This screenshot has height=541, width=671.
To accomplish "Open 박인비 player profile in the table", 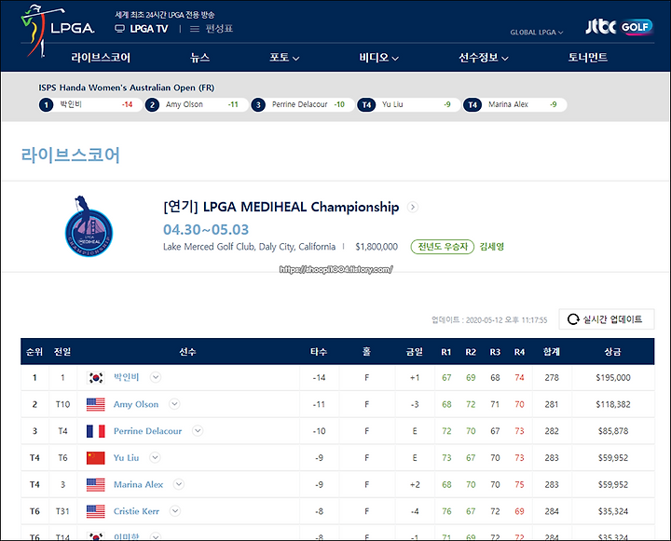I will (x=126, y=377).
